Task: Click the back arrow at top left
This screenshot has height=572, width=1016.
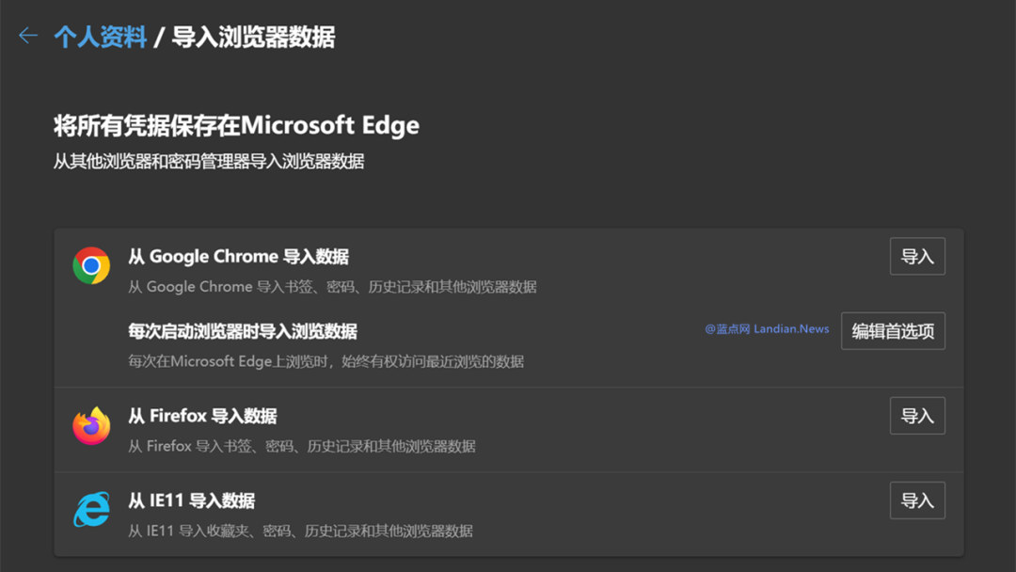Action: tap(27, 35)
